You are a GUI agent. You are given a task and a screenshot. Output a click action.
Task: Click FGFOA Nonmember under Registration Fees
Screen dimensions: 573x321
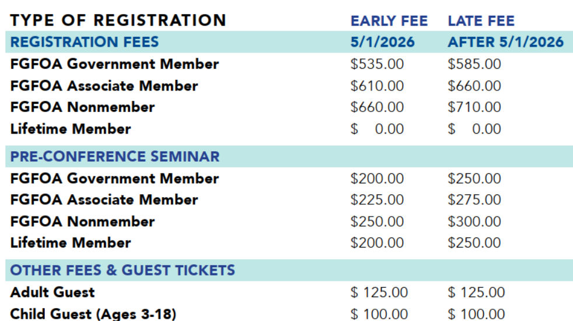pos(82,107)
